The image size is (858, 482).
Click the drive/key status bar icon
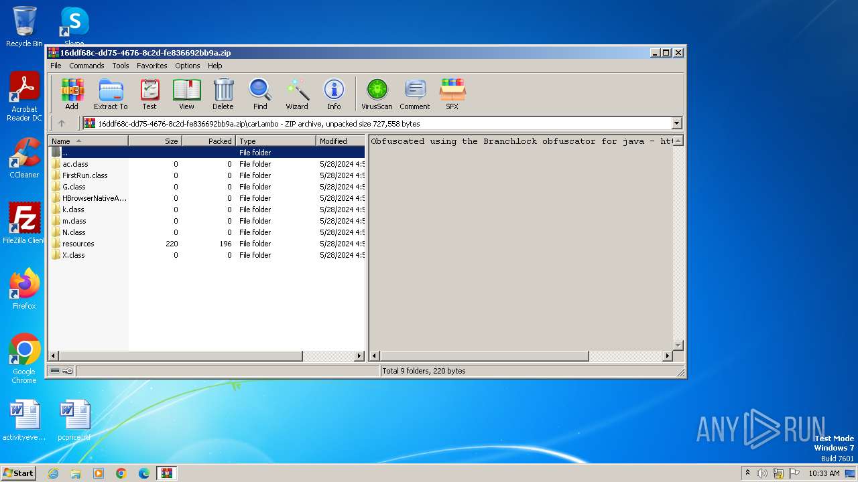62,371
